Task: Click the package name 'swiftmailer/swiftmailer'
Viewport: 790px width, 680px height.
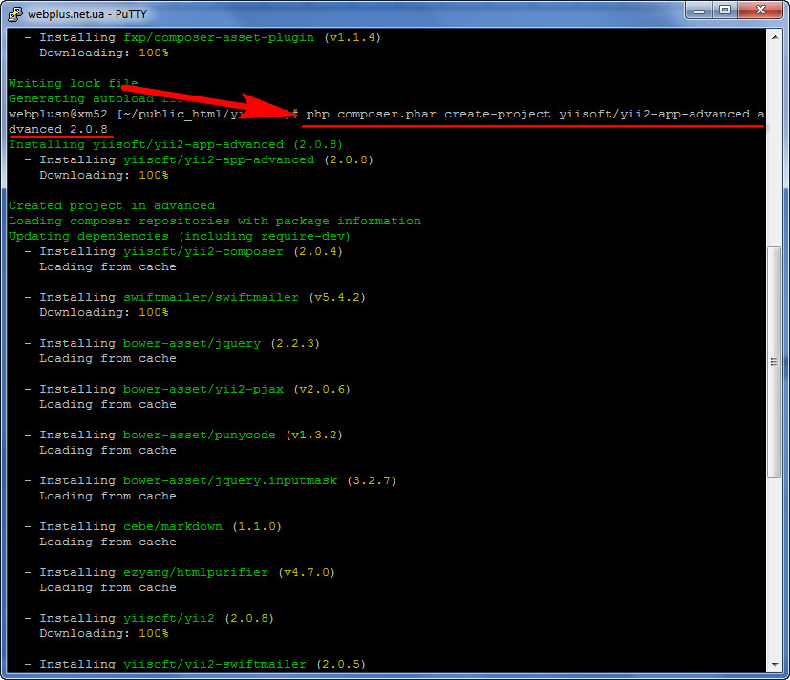Action: (210, 297)
